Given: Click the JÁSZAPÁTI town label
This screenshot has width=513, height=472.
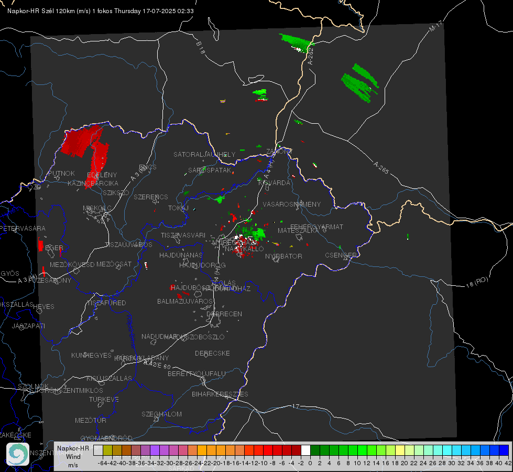Looking at the screenshot, I should click(28, 326).
